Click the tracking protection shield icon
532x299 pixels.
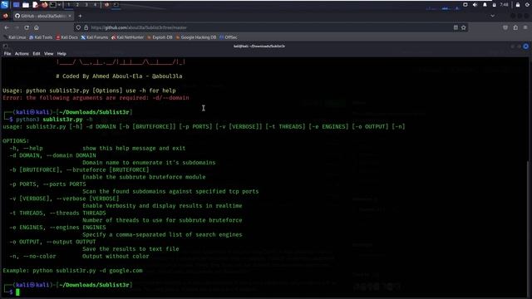pos(78,27)
